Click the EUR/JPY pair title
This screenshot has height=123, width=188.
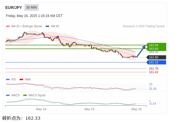14,8
